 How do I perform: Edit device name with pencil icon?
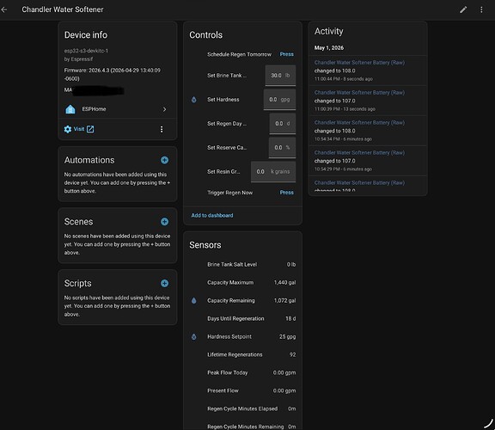point(463,9)
